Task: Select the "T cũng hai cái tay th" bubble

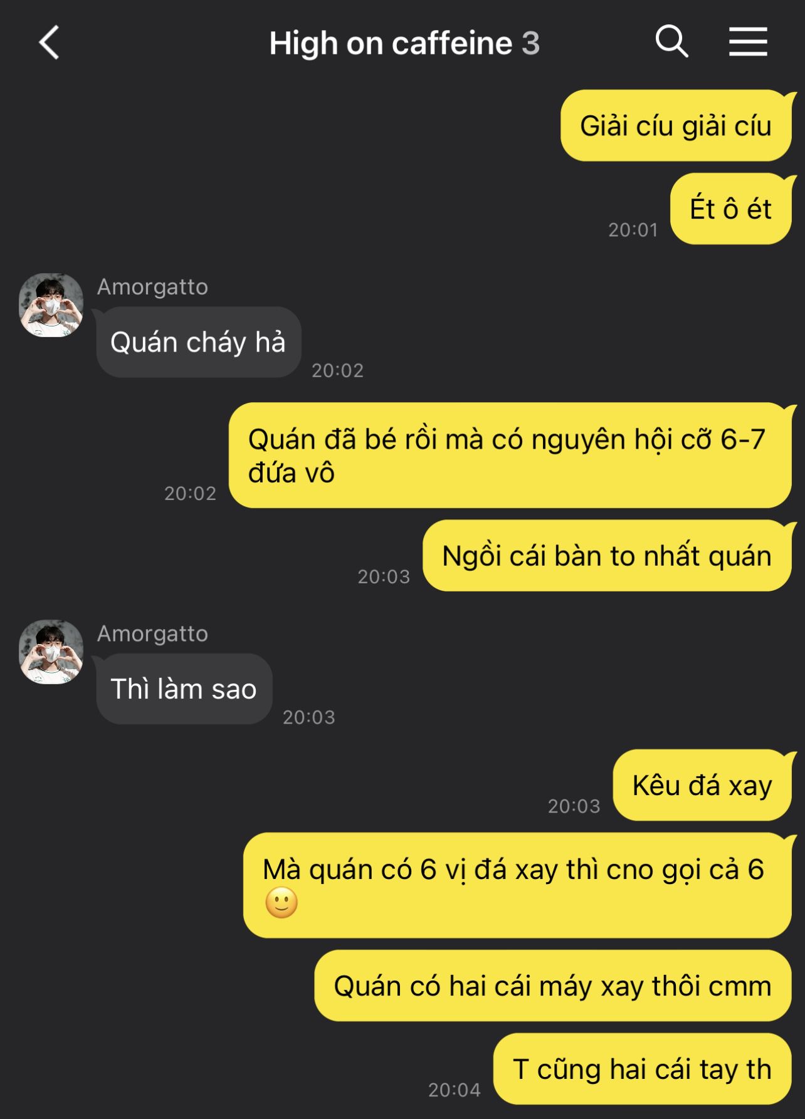Action: pyautogui.click(x=643, y=1069)
